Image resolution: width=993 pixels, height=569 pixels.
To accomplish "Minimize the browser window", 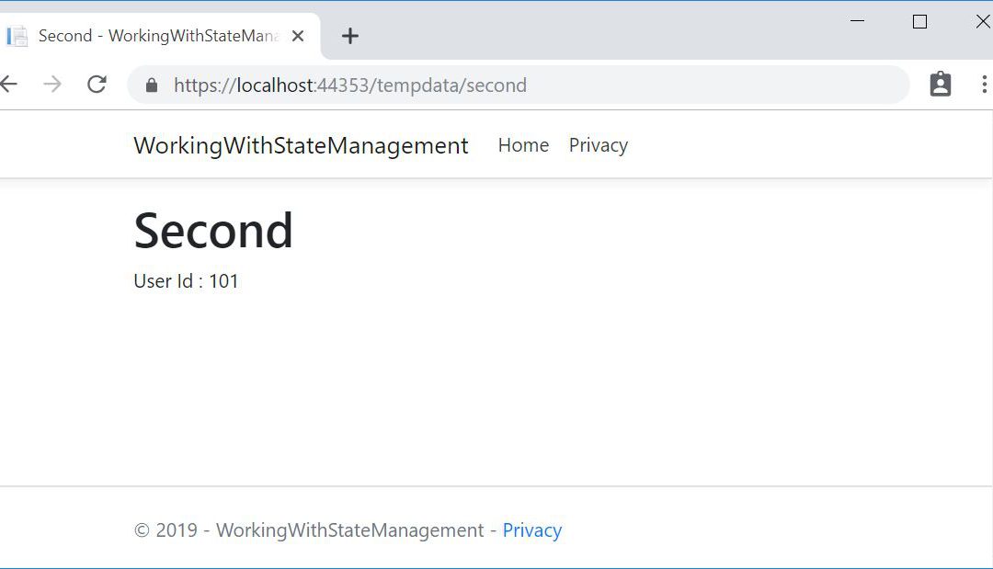I will (x=858, y=21).
